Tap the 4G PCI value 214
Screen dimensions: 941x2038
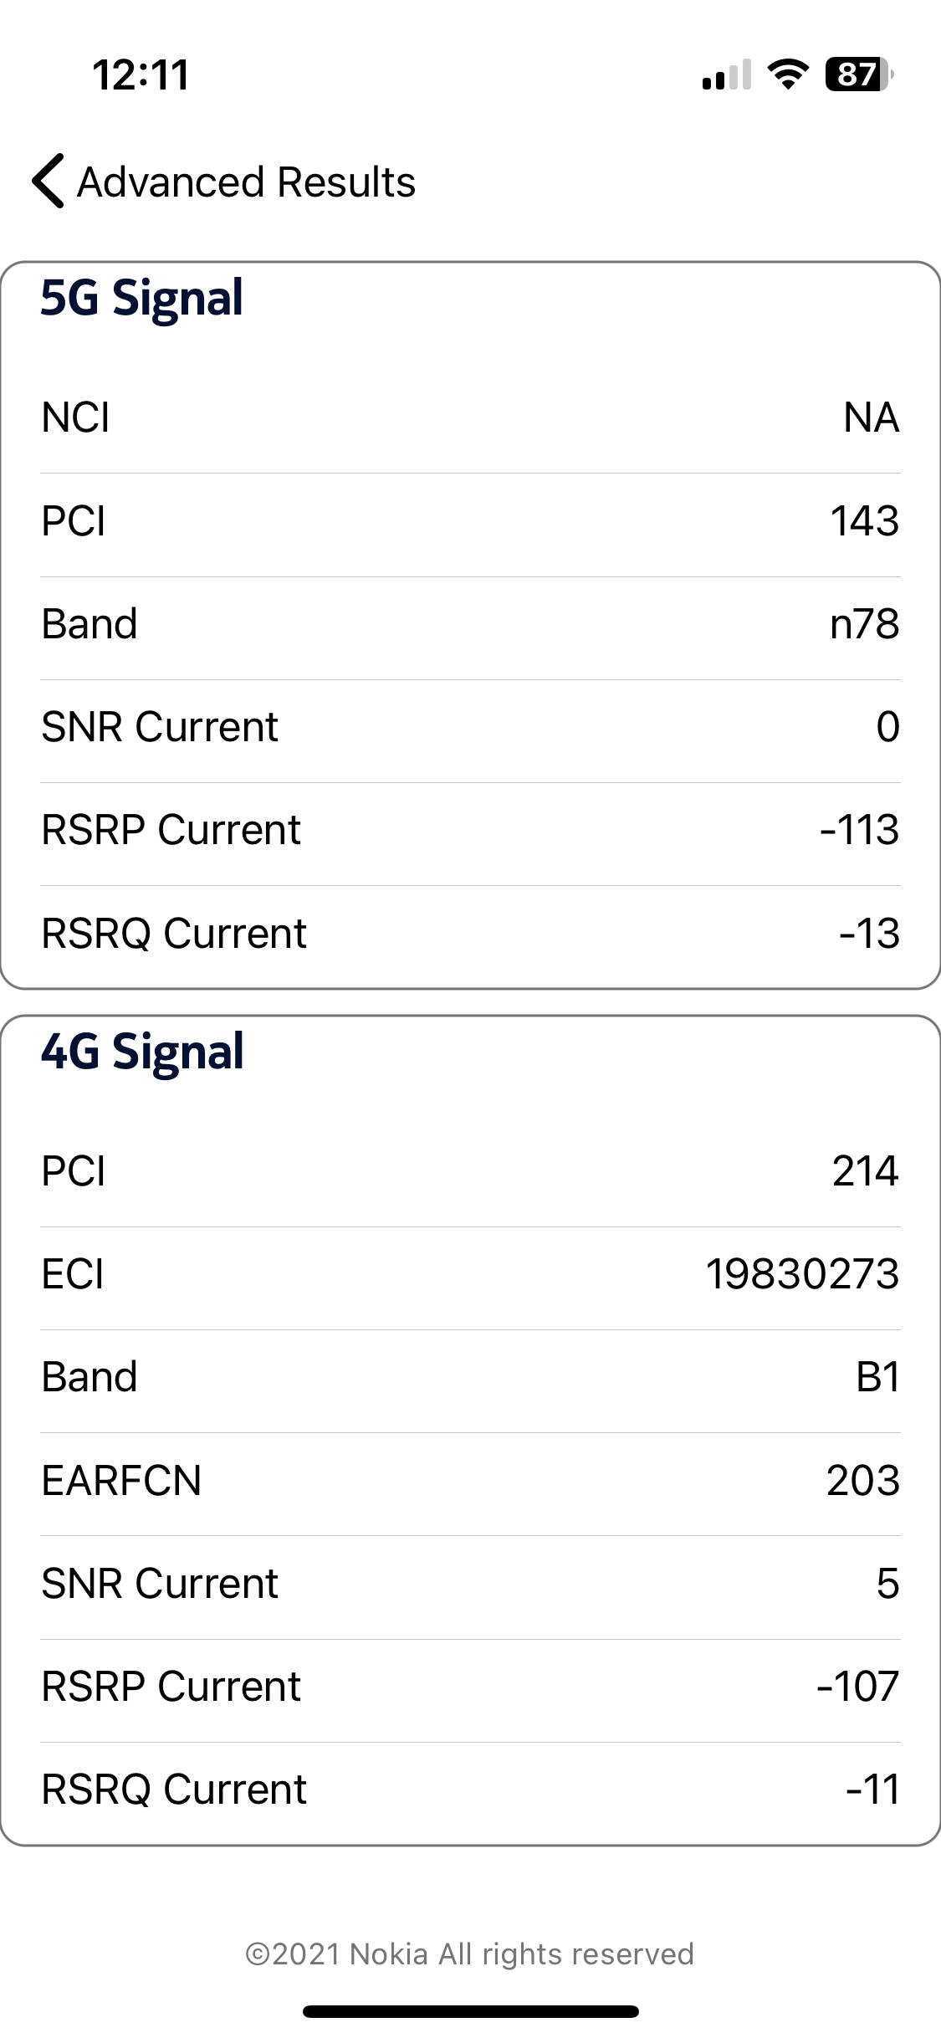865,1170
